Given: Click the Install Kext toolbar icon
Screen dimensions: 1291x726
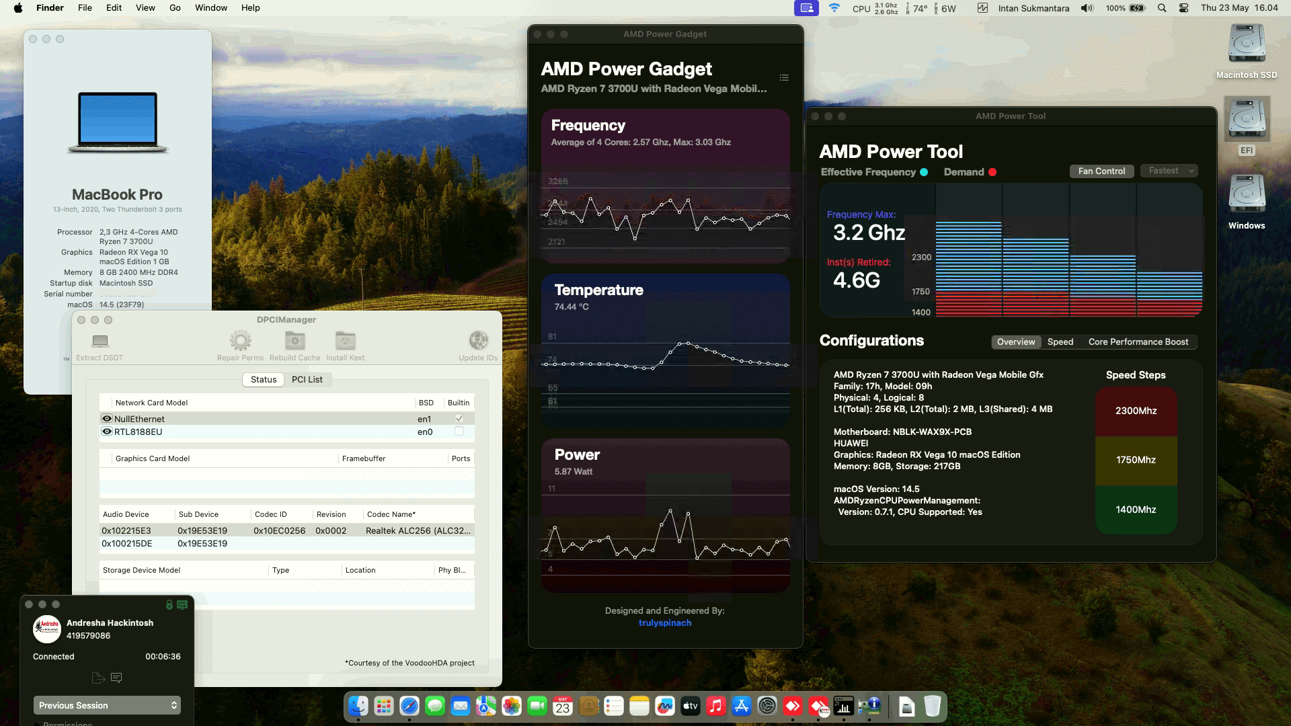Looking at the screenshot, I should point(346,341).
